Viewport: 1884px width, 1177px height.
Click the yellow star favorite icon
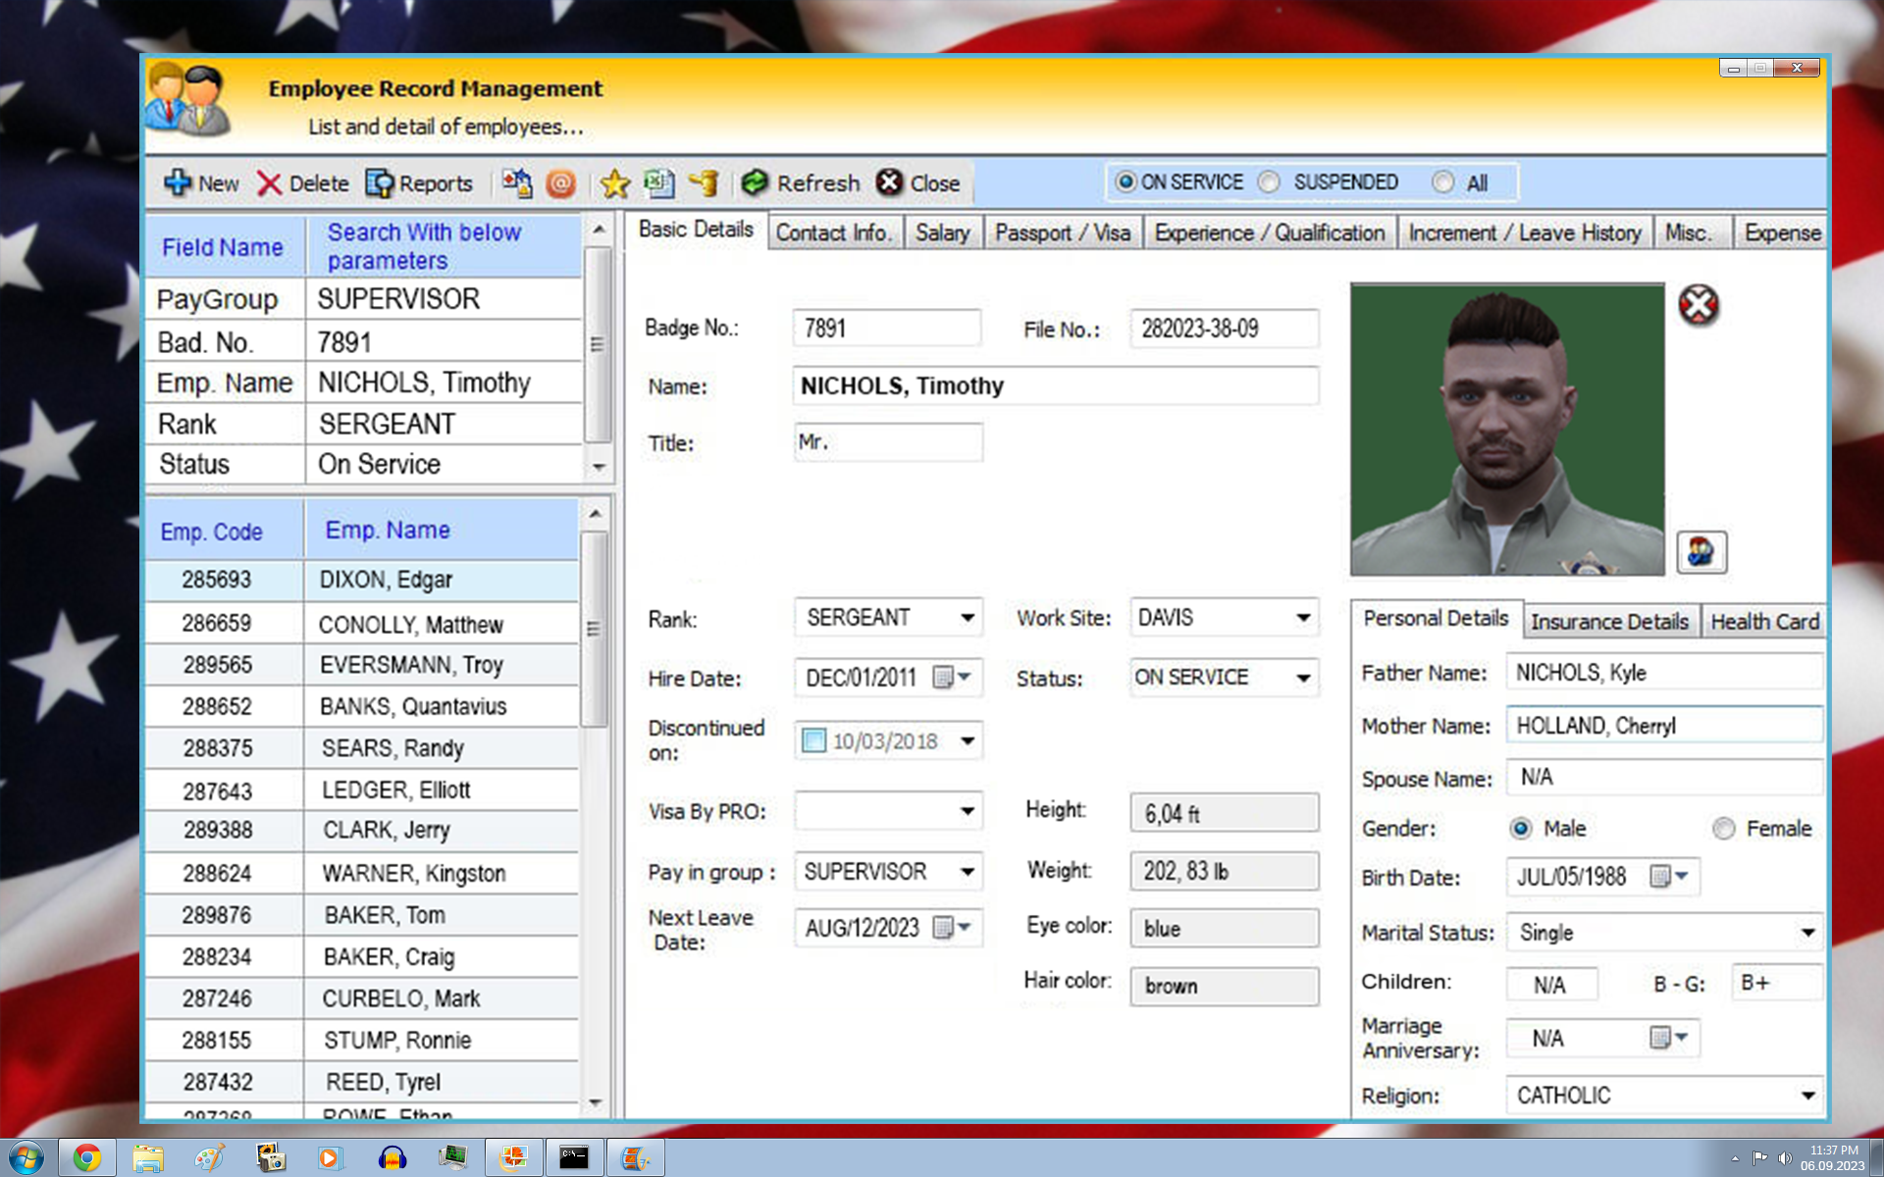(615, 183)
